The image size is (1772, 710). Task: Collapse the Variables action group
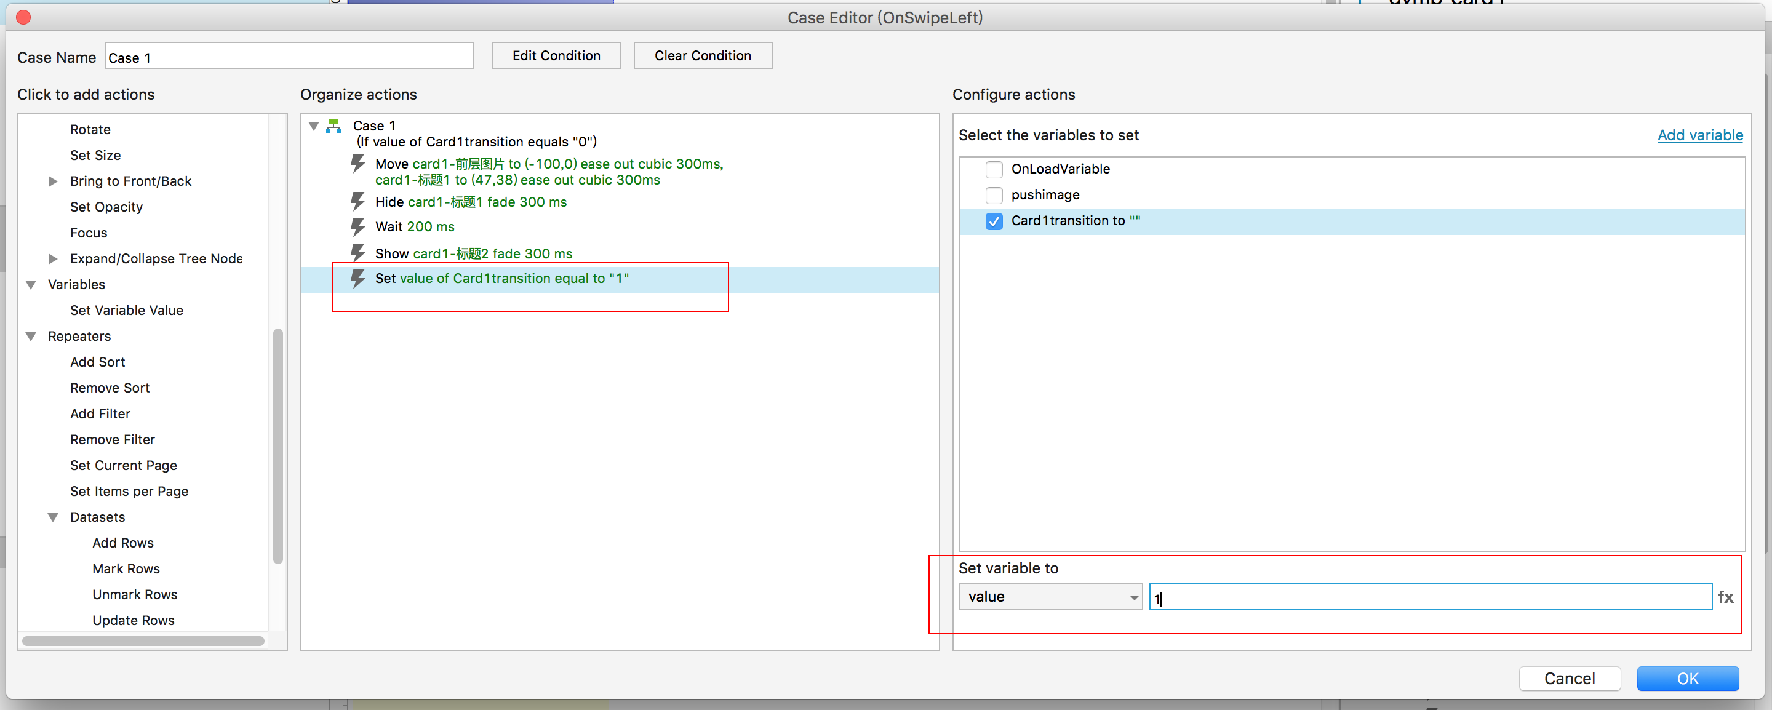click(x=31, y=285)
